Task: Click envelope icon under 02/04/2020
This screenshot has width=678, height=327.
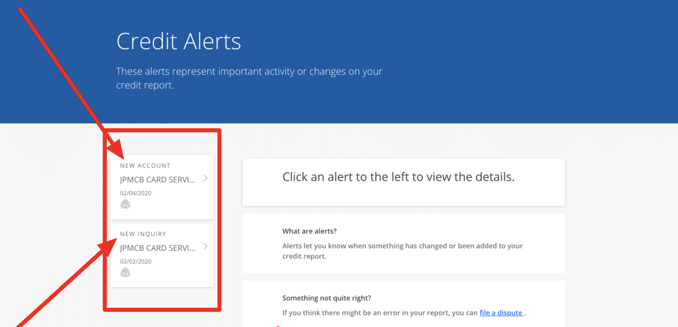Action: click(125, 204)
